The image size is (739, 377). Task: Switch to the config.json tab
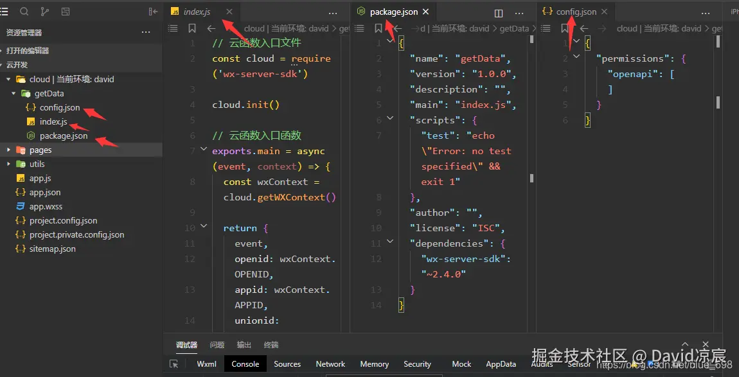click(576, 12)
